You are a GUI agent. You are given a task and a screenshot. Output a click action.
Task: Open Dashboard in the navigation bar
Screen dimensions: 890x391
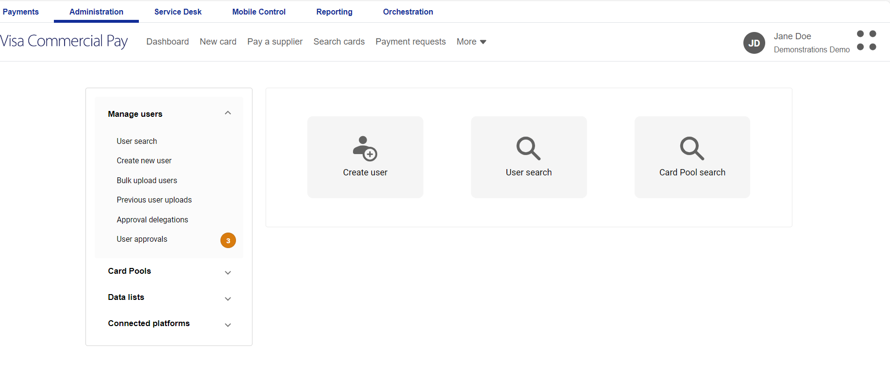pos(168,42)
